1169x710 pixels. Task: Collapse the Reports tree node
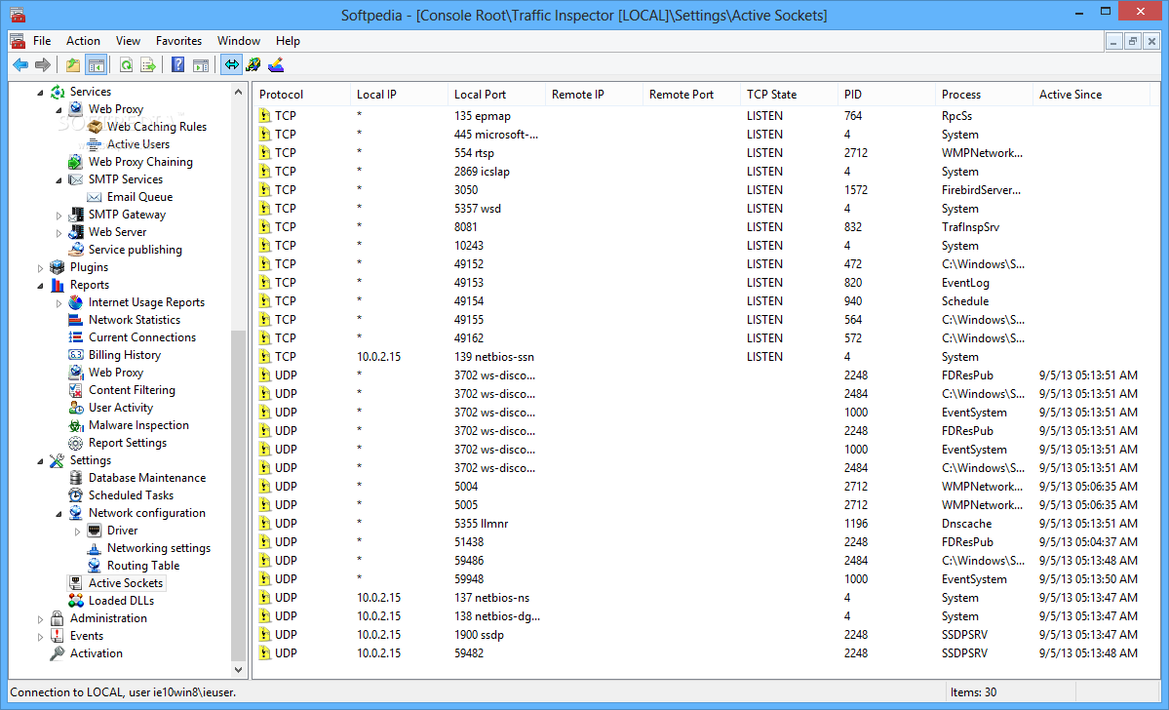(x=40, y=286)
